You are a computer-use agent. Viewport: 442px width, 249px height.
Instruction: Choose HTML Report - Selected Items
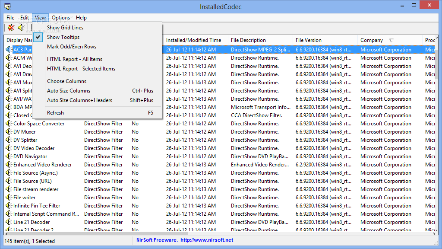tap(97, 69)
